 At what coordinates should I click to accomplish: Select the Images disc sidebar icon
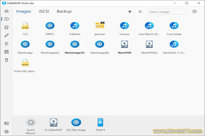pos(7,19)
